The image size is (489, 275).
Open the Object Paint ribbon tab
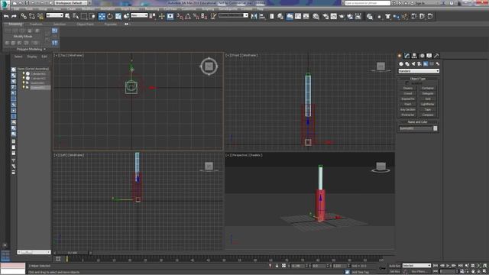[x=85, y=24]
